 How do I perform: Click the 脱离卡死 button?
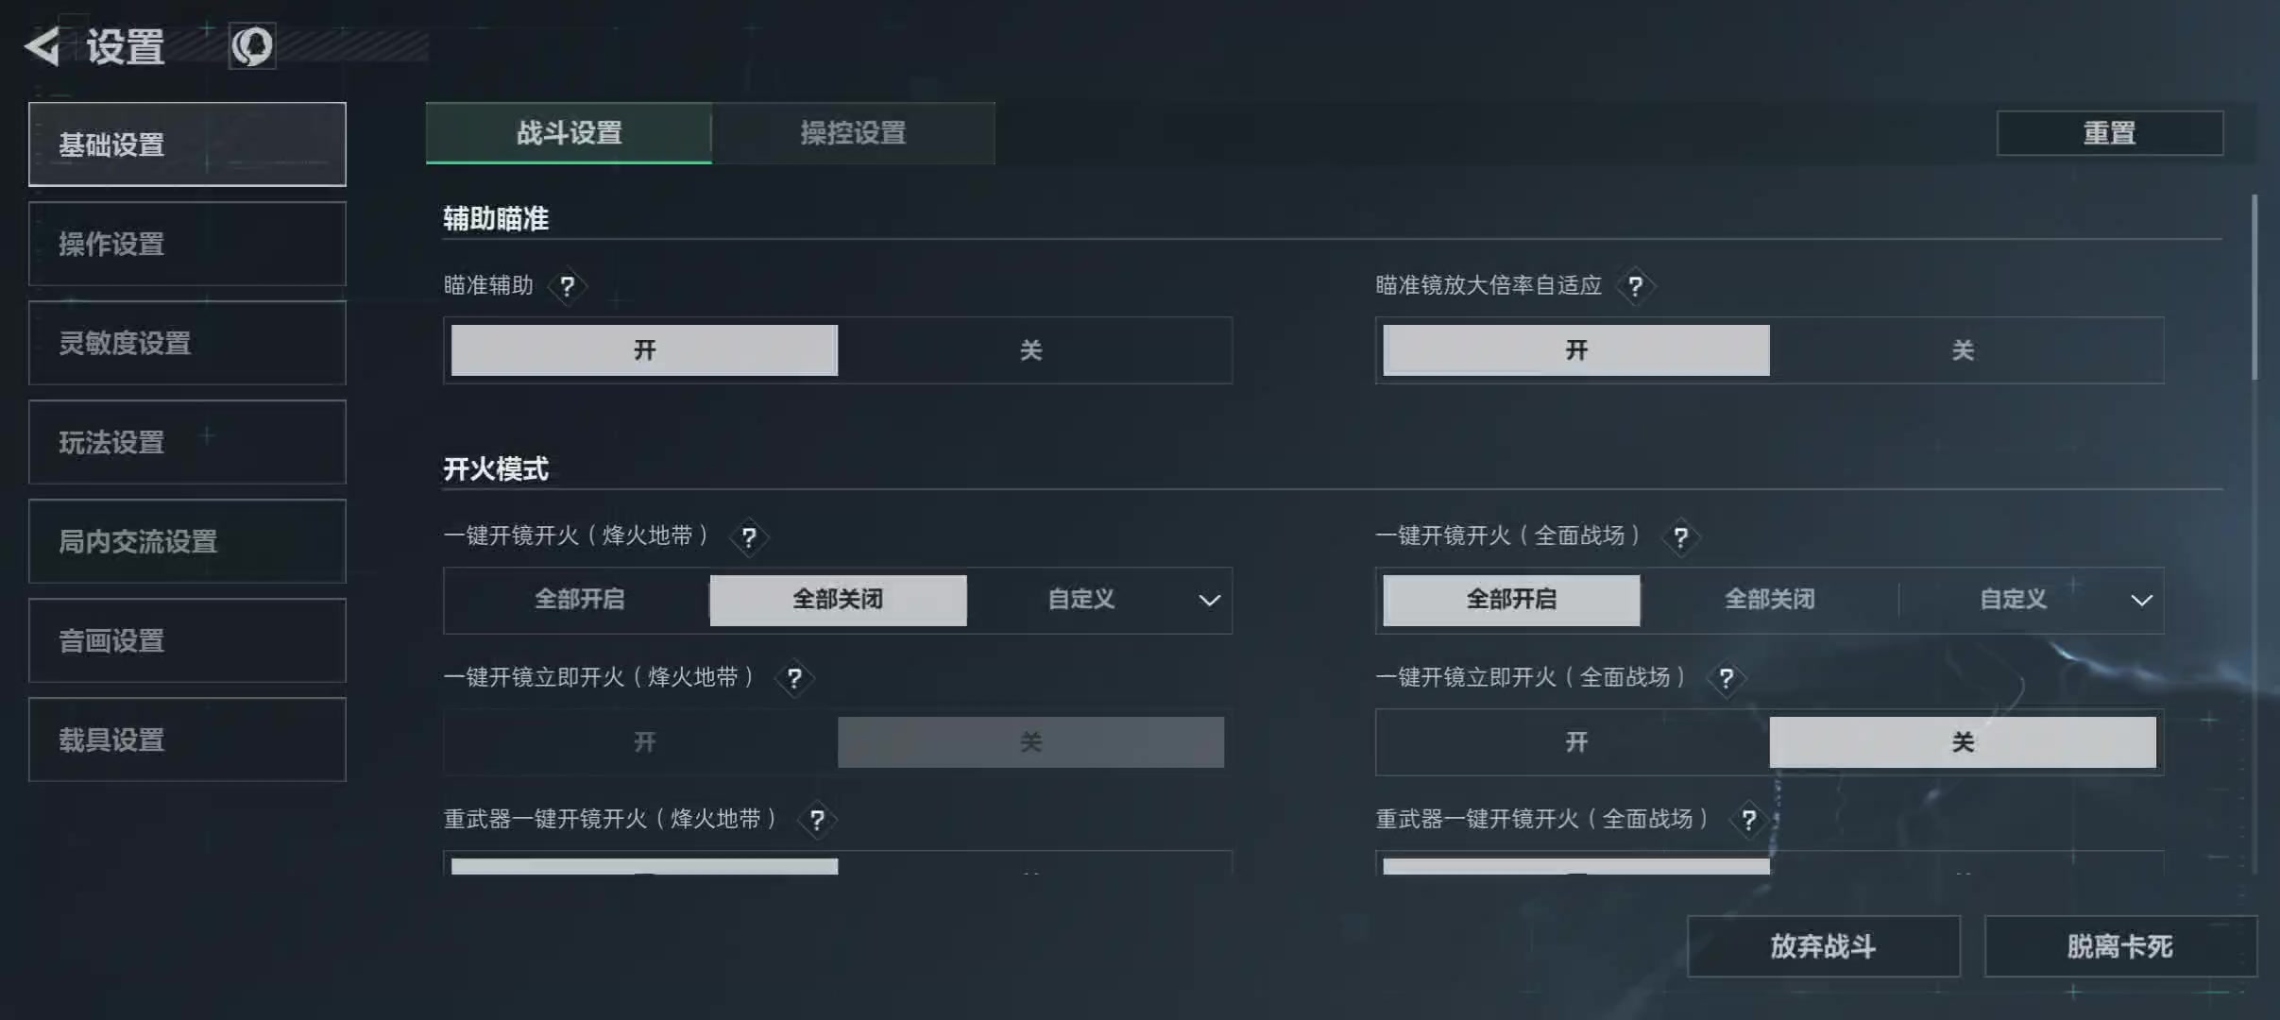(x=2119, y=946)
